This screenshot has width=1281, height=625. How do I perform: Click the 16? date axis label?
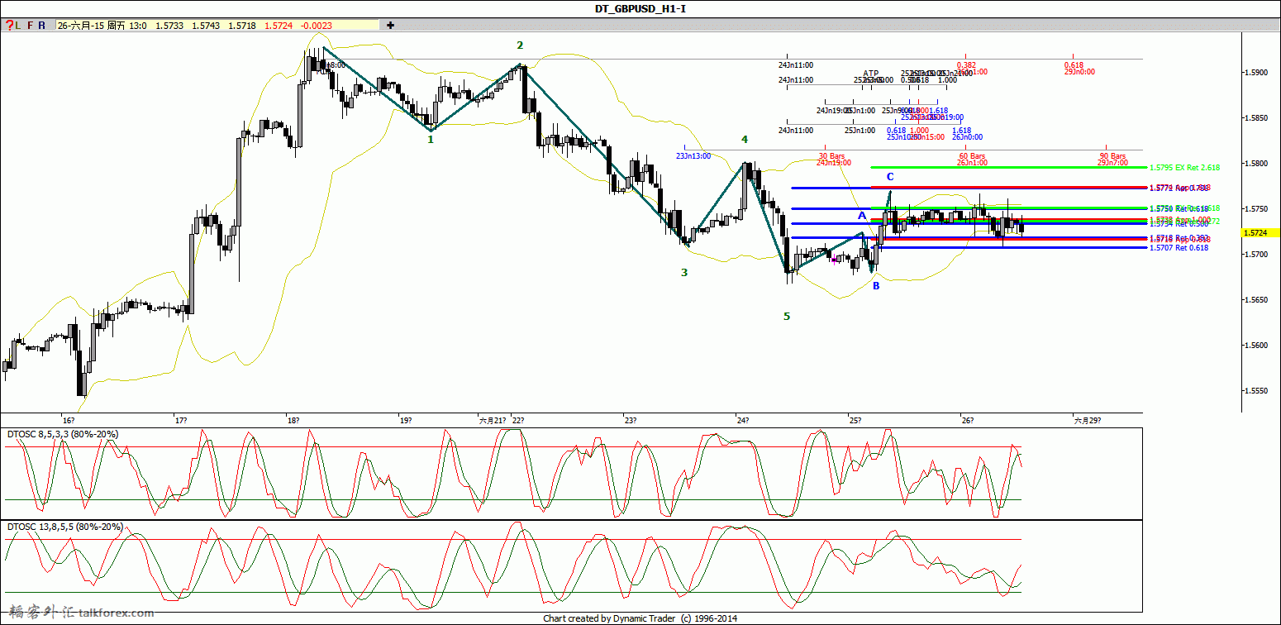(68, 420)
